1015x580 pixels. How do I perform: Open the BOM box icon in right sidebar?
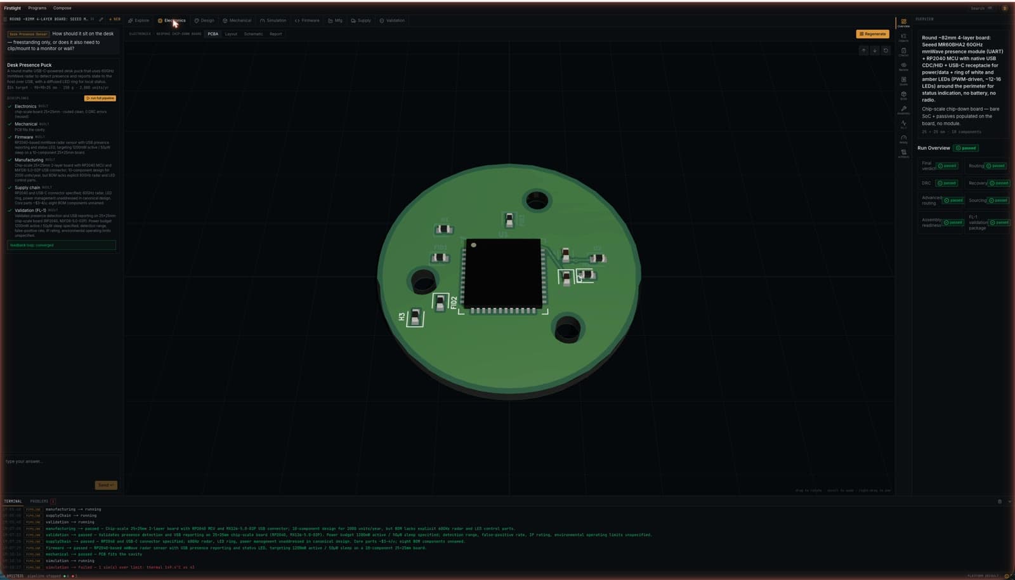coord(903,96)
